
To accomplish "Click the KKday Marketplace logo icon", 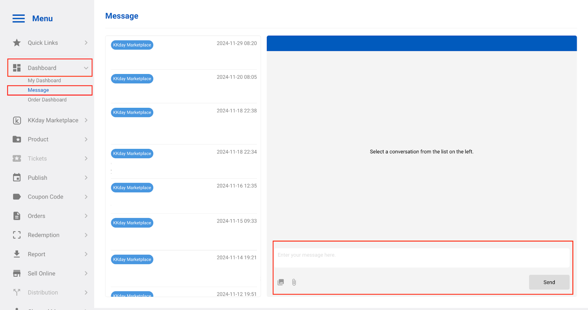I will (x=17, y=120).
